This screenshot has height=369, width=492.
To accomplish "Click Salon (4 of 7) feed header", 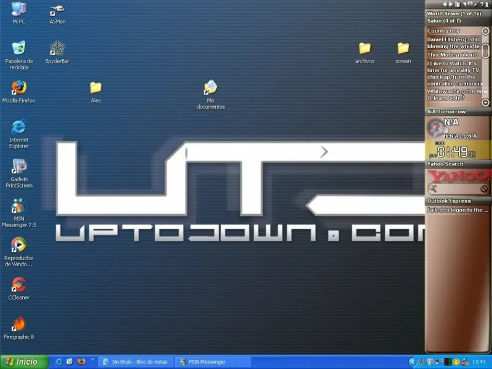I will coord(443,21).
